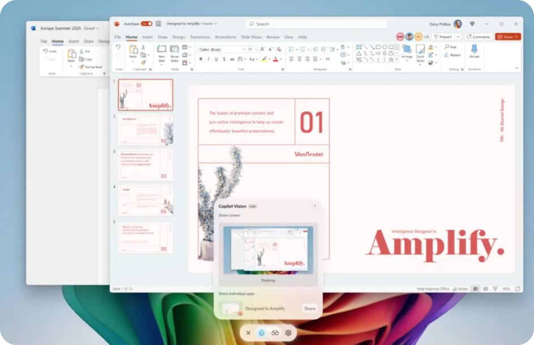Click the Paste icon in PowerPoint ribbon
The width and height of the screenshot is (534, 345).
click(x=133, y=50)
